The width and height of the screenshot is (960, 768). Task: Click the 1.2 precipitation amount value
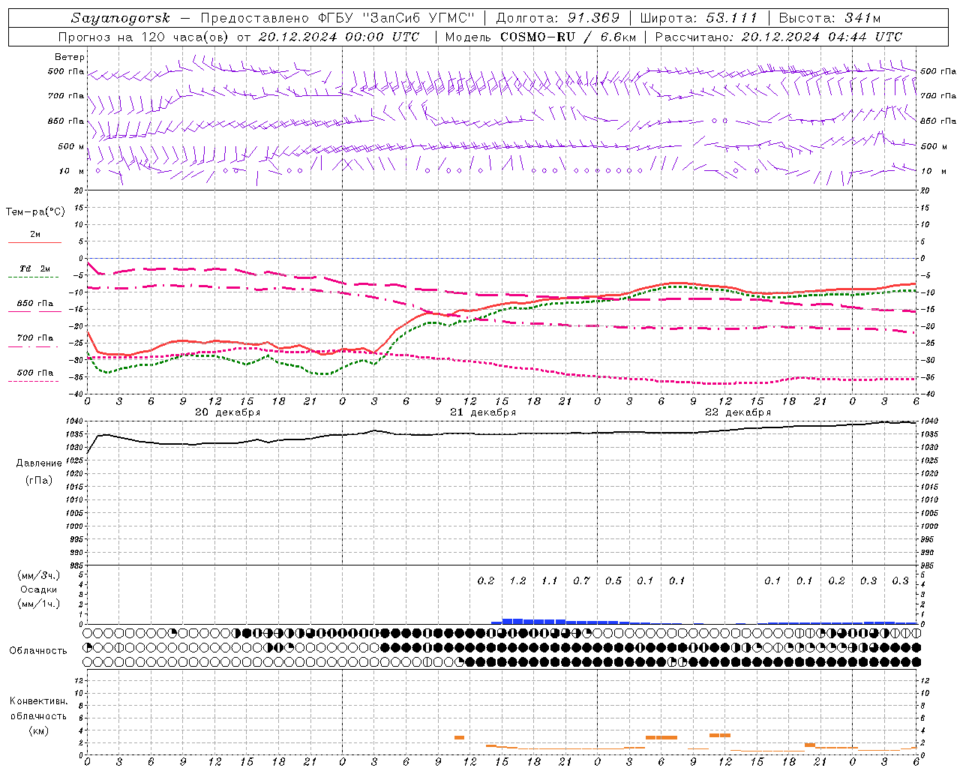pyautogui.click(x=517, y=580)
